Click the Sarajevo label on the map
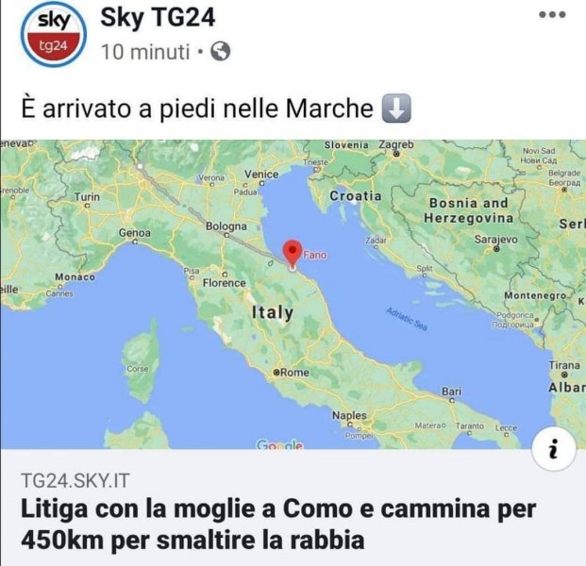Viewport: 586px width, 566px height. point(496,240)
